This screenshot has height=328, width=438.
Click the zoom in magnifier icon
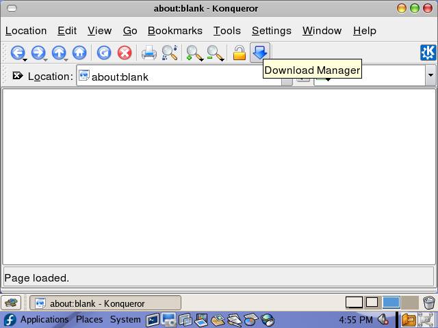(194, 53)
